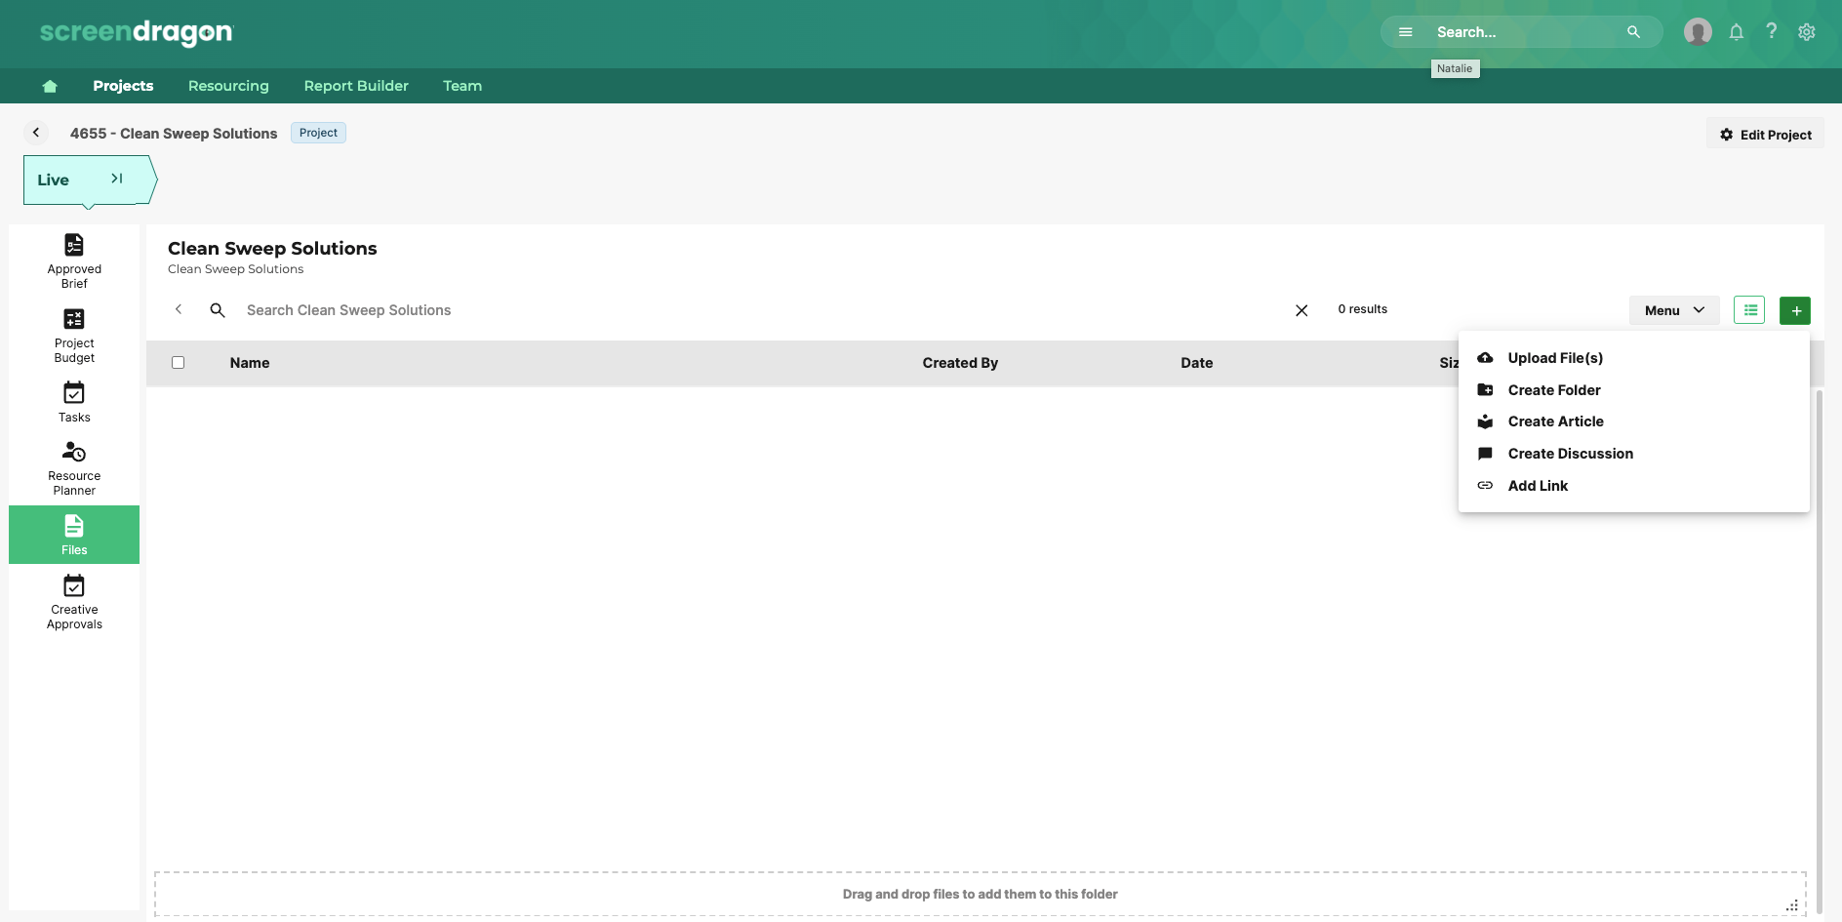Screen dimensions: 1842x922
Task: Focus the Search Clean Sweep Solutions field
Action: tap(761, 310)
